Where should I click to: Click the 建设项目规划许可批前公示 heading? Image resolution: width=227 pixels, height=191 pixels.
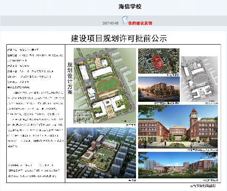(119, 38)
